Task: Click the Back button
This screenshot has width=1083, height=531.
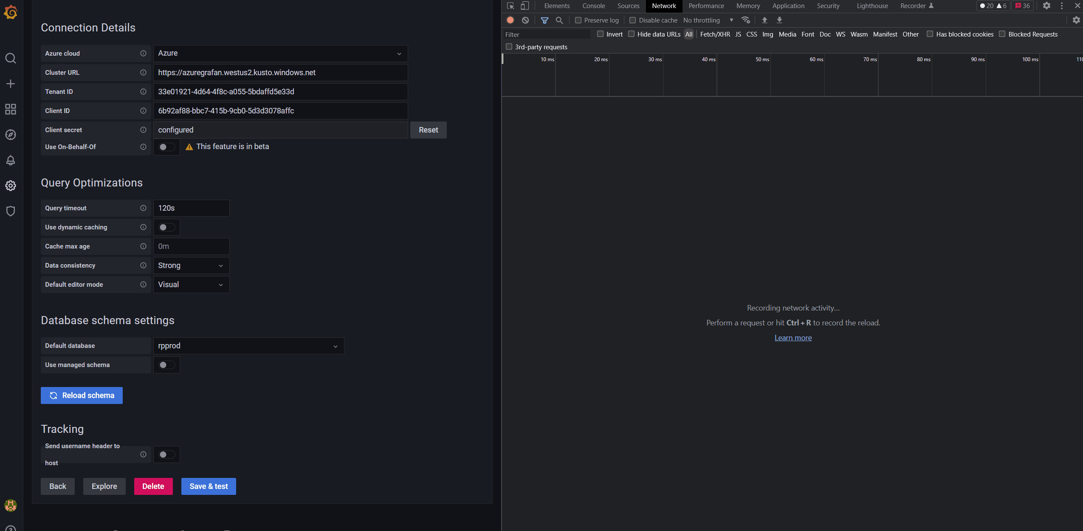Action: point(58,486)
